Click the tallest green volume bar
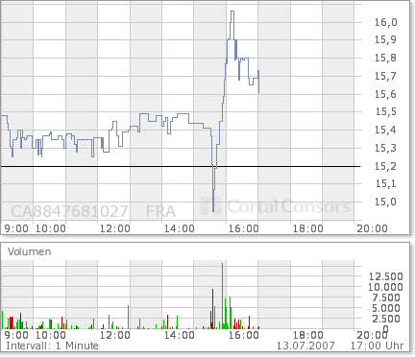 (x=222, y=296)
